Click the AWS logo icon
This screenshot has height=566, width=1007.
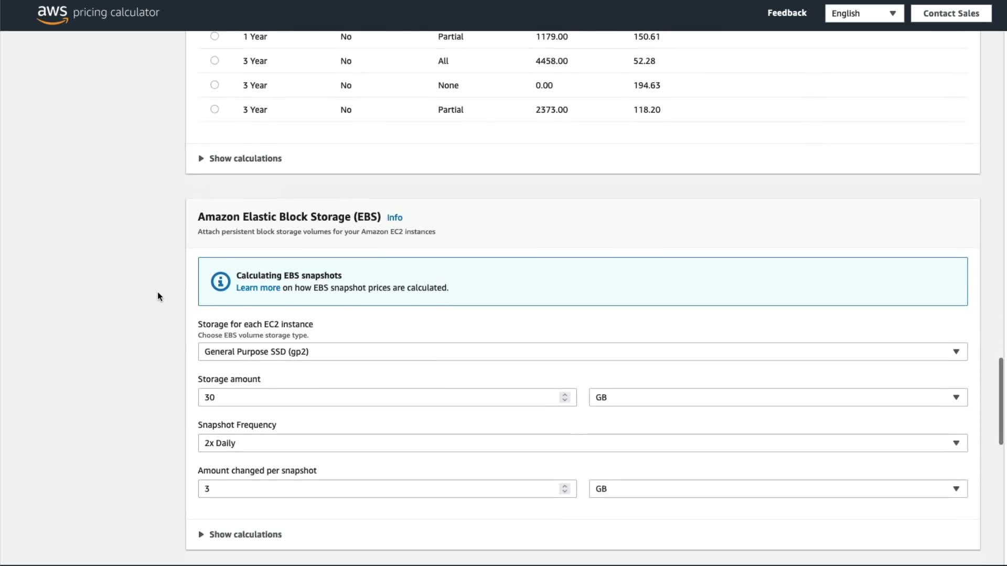[x=52, y=14]
